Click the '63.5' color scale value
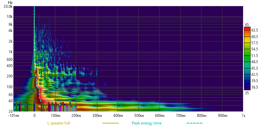This screenshot has height=128, width=262. 254,30
